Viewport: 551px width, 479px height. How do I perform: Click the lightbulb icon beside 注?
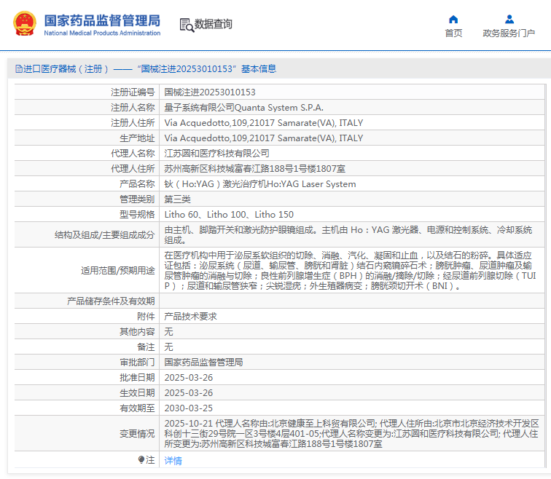pyautogui.click(x=142, y=460)
